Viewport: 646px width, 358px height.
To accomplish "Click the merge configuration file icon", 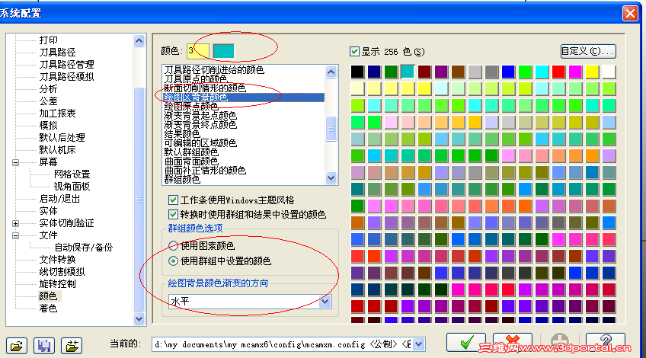I will pyautogui.click(x=72, y=345).
